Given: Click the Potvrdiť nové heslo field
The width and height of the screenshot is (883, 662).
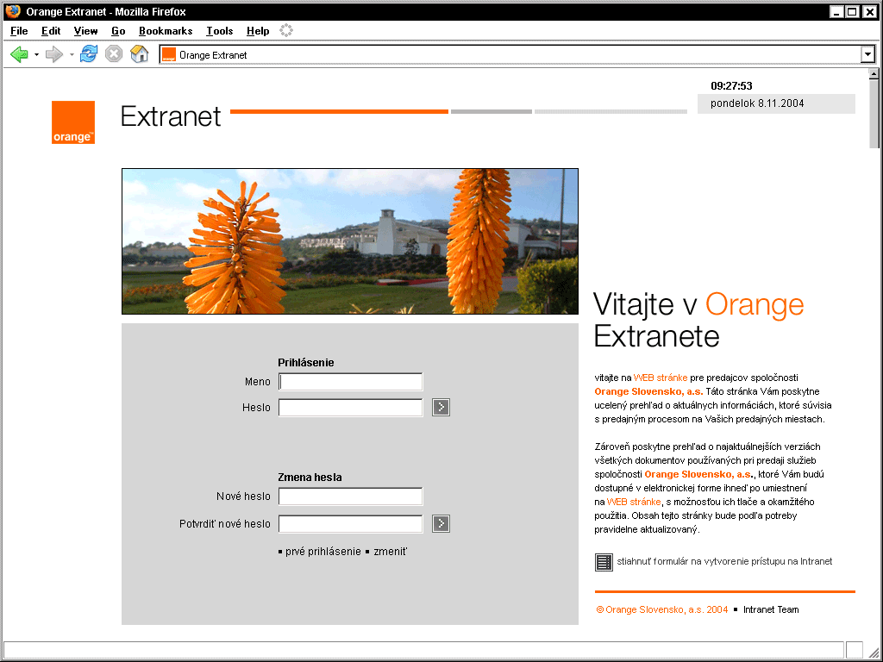Looking at the screenshot, I should 350,523.
